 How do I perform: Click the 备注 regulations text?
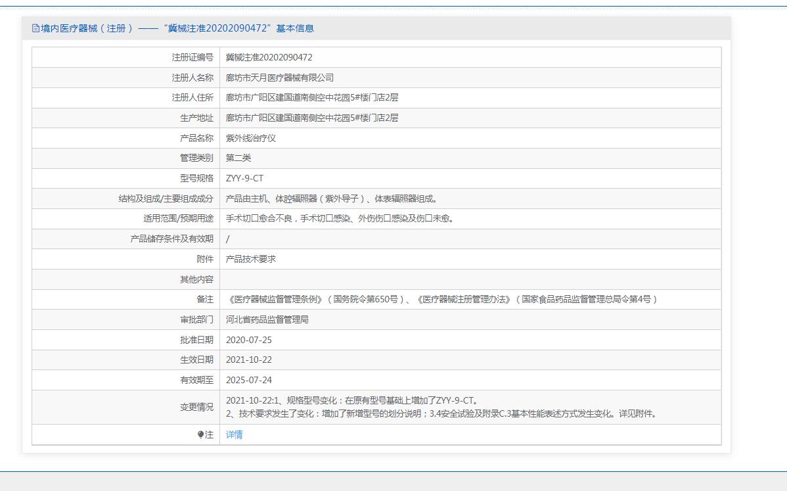coord(442,299)
